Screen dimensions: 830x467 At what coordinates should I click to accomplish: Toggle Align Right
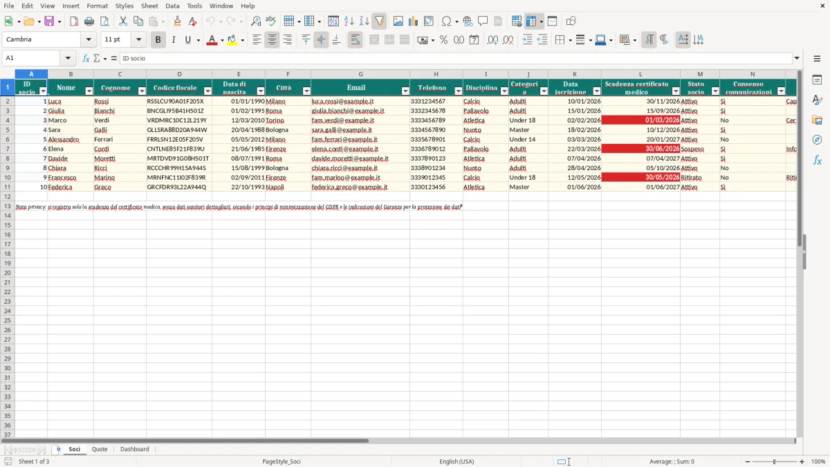click(x=287, y=40)
